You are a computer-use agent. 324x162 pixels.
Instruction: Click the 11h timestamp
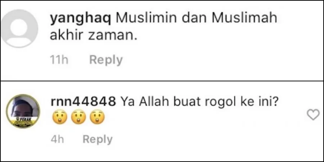click(59, 60)
